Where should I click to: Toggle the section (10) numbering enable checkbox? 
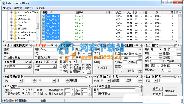176,45
